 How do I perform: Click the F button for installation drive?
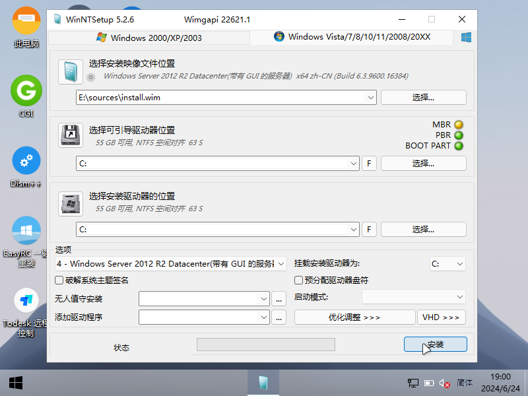369,230
